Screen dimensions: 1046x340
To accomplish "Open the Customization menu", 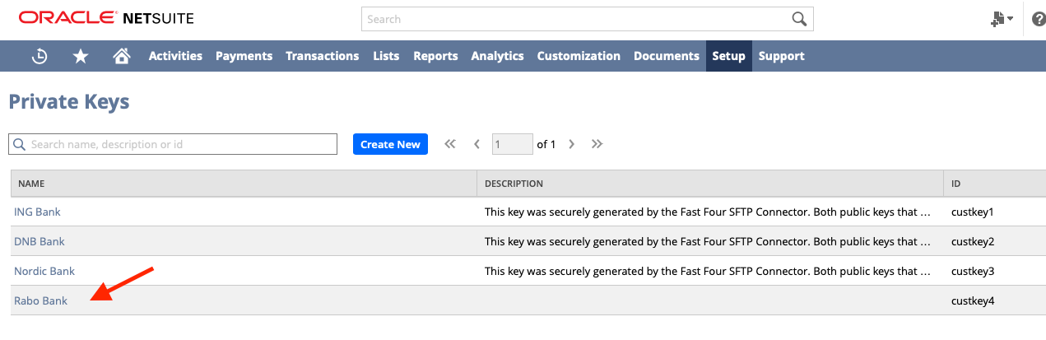I will 579,56.
